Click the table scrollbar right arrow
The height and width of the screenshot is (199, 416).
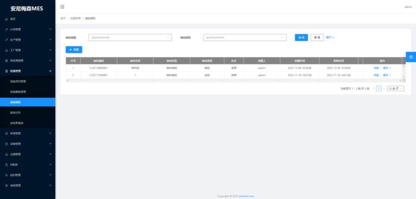tap(400, 80)
